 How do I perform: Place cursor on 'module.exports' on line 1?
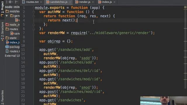(50, 8)
